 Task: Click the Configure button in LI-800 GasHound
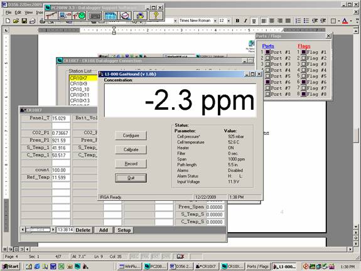click(x=131, y=135)
